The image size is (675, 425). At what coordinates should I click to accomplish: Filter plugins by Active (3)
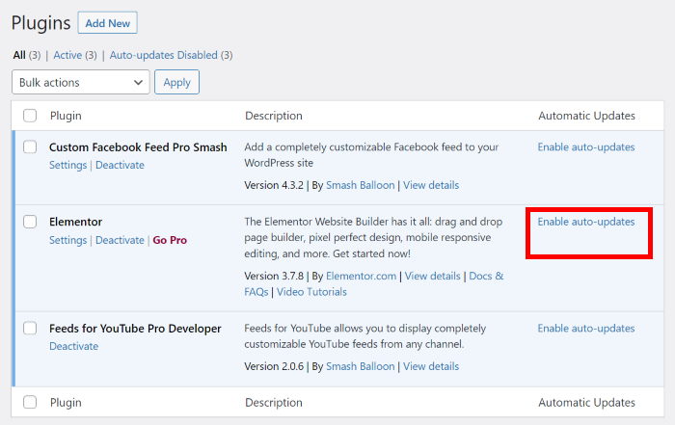(75, 55)
